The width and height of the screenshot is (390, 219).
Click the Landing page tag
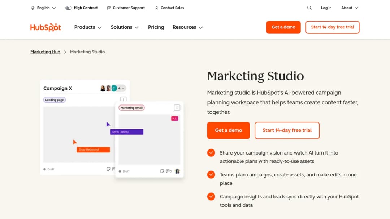coord(55,100)
